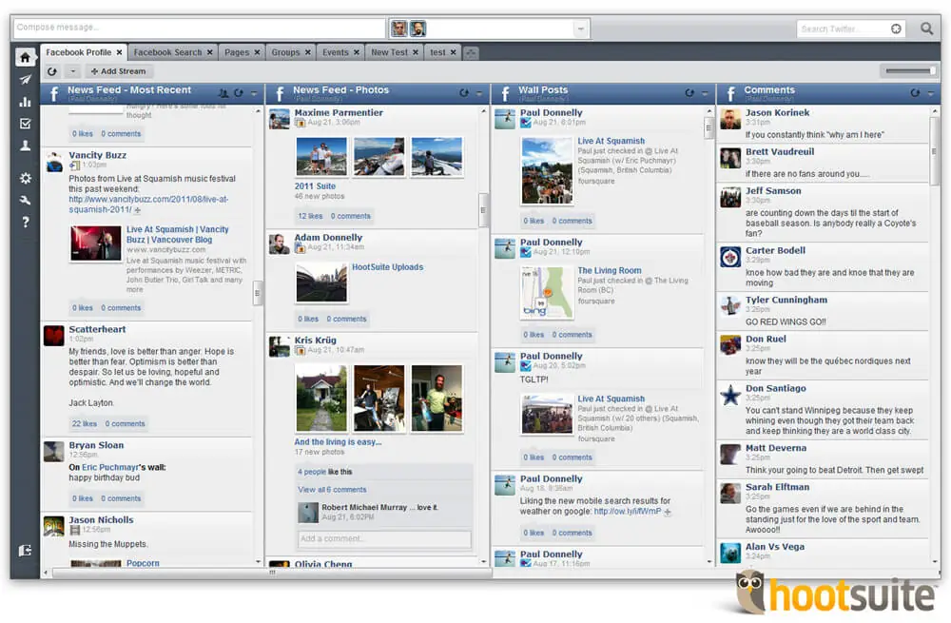Adjust the column width slider
The width and height of the screenshot is (951, 623).
(907, 71)
